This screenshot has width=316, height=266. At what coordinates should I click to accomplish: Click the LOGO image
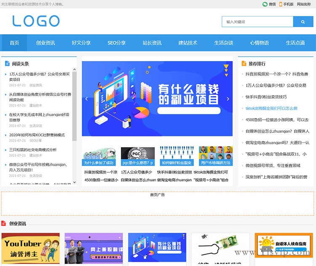coord(36,21)
